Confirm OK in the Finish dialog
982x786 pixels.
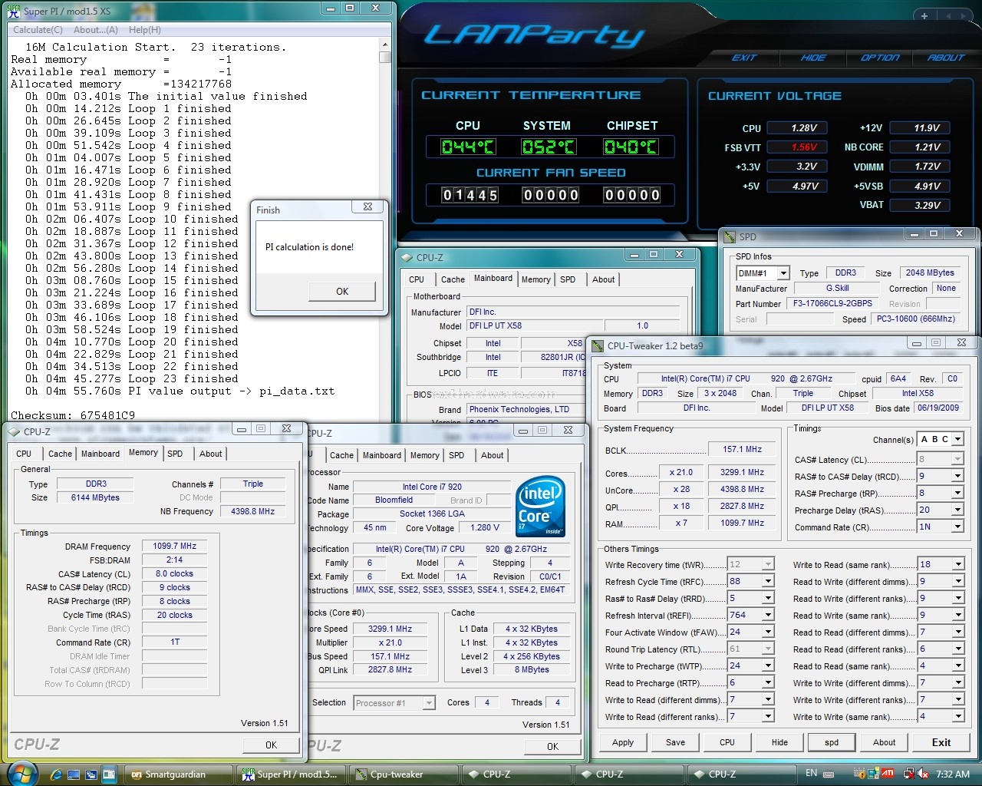342,292
